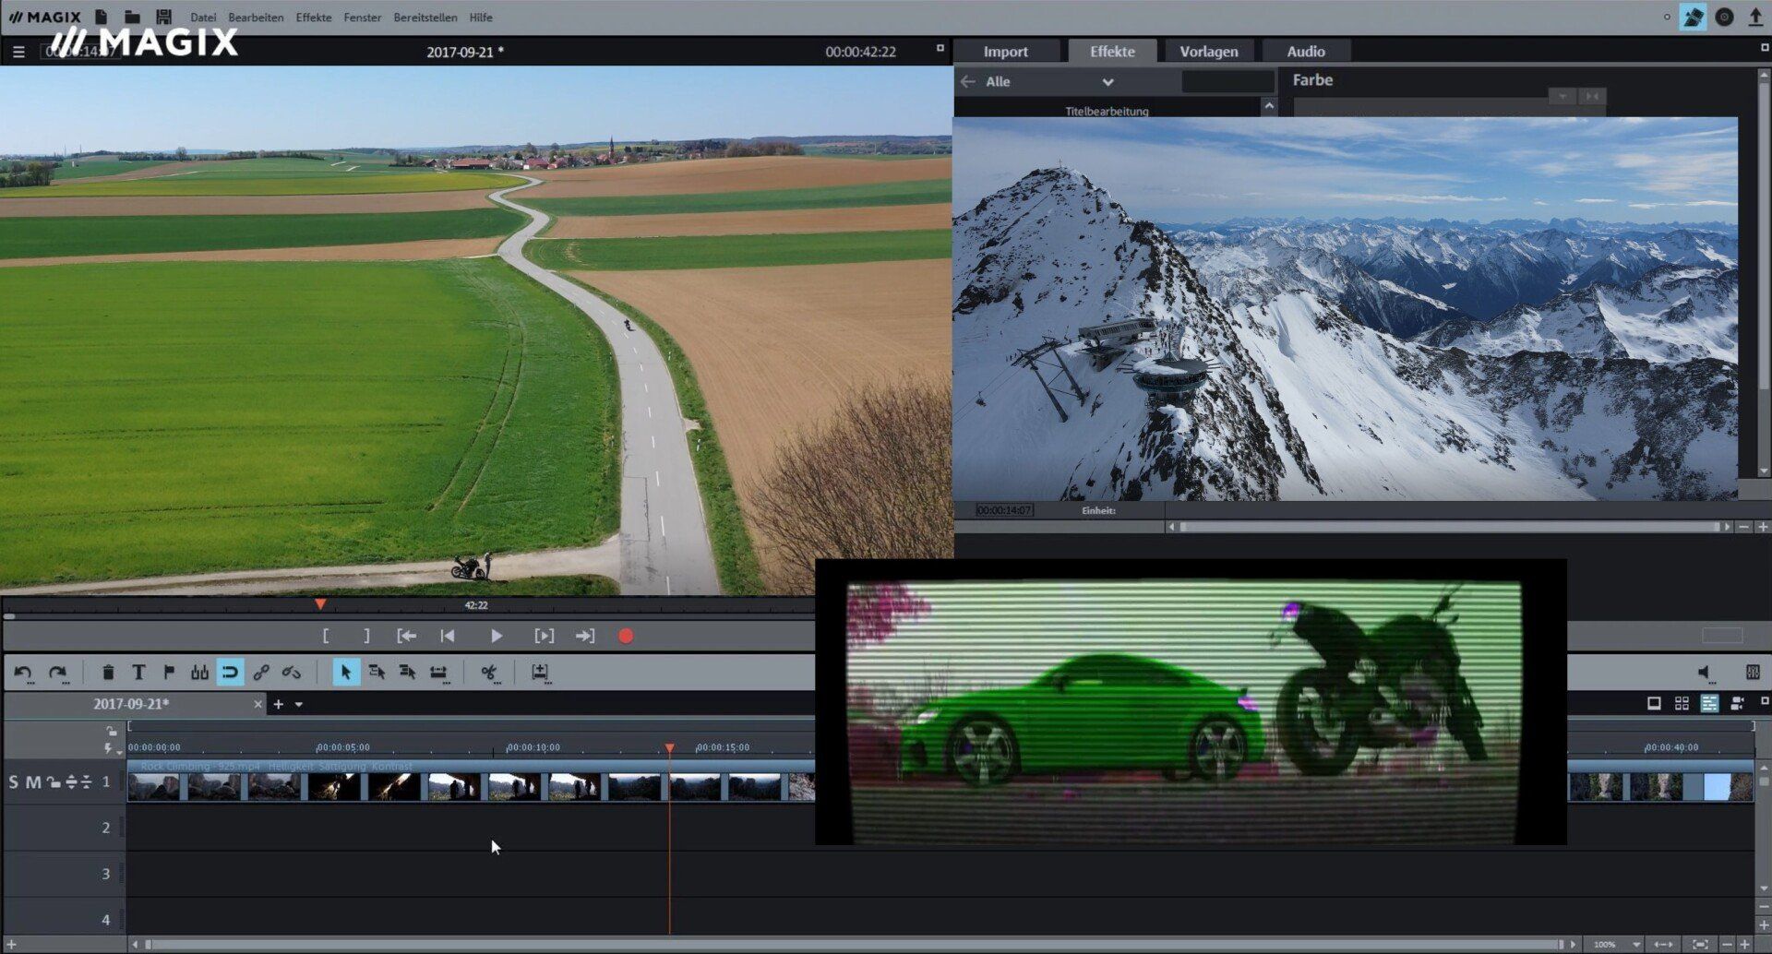
Task: Open the Import tab
Action: coord(1005,52)
